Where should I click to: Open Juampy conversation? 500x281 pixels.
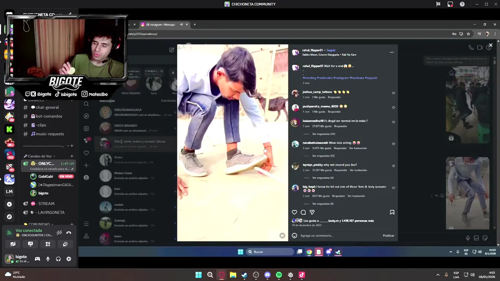coord(137,223)
